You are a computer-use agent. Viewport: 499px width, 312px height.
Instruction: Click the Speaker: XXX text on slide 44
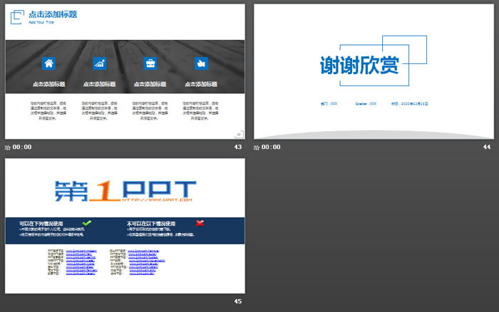coord(366,104)
